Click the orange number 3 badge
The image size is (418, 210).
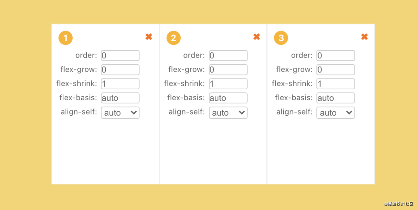(x=281, y=38)
